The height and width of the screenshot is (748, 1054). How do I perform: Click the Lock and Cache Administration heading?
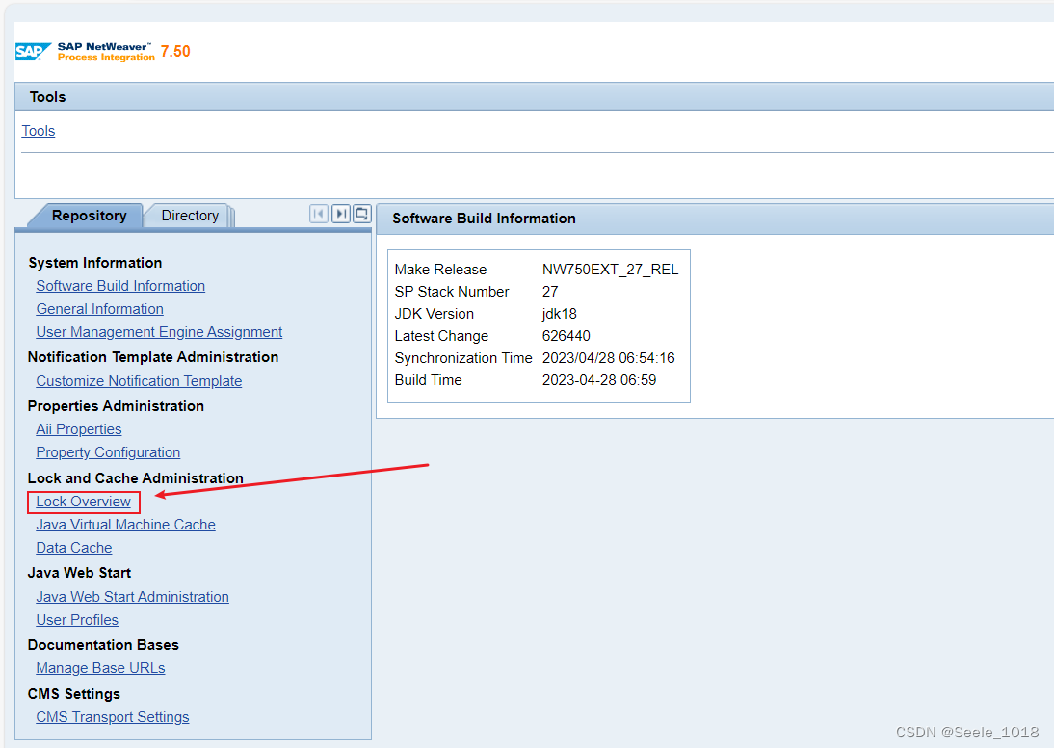(x=135, y=478)
